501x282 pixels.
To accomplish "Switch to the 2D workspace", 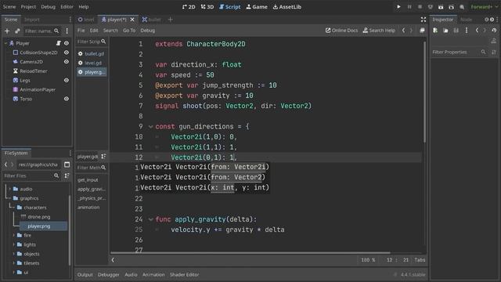I will click(x=189, y=7).
